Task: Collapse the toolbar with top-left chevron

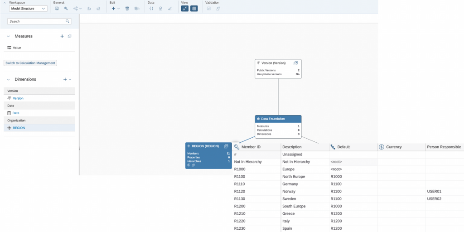Action: click(5, 2)
